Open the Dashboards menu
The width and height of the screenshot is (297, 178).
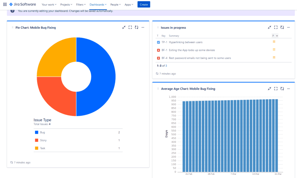[x=98, y=5]
